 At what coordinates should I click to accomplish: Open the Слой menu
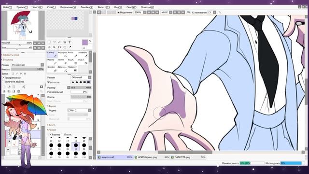52,7
